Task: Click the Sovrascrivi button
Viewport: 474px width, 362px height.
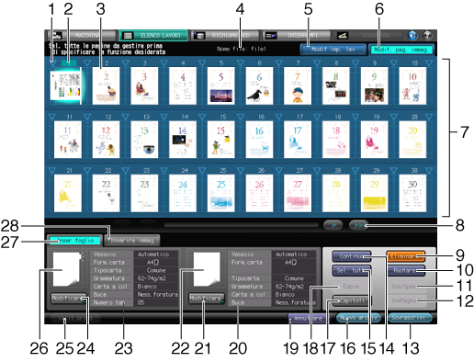Action: point(410,318)
